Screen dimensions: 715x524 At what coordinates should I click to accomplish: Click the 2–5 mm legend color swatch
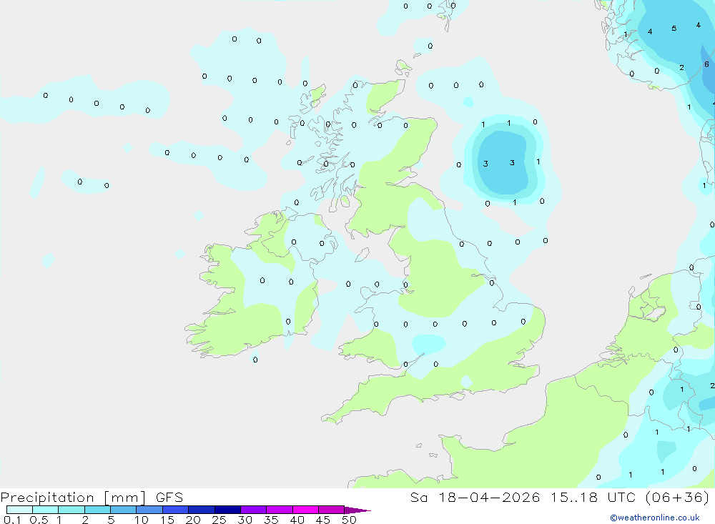tap(97, 510)
